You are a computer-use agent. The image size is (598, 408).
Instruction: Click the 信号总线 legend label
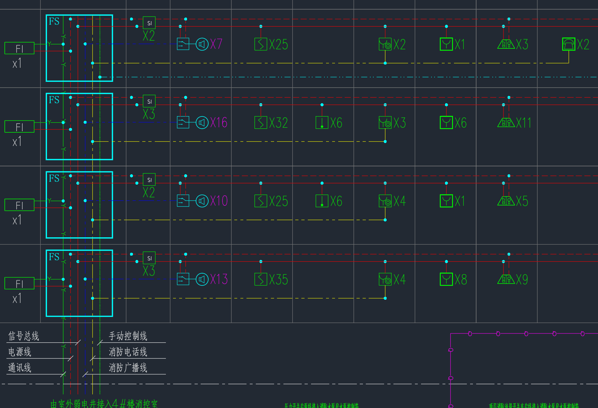pos(24,336)
